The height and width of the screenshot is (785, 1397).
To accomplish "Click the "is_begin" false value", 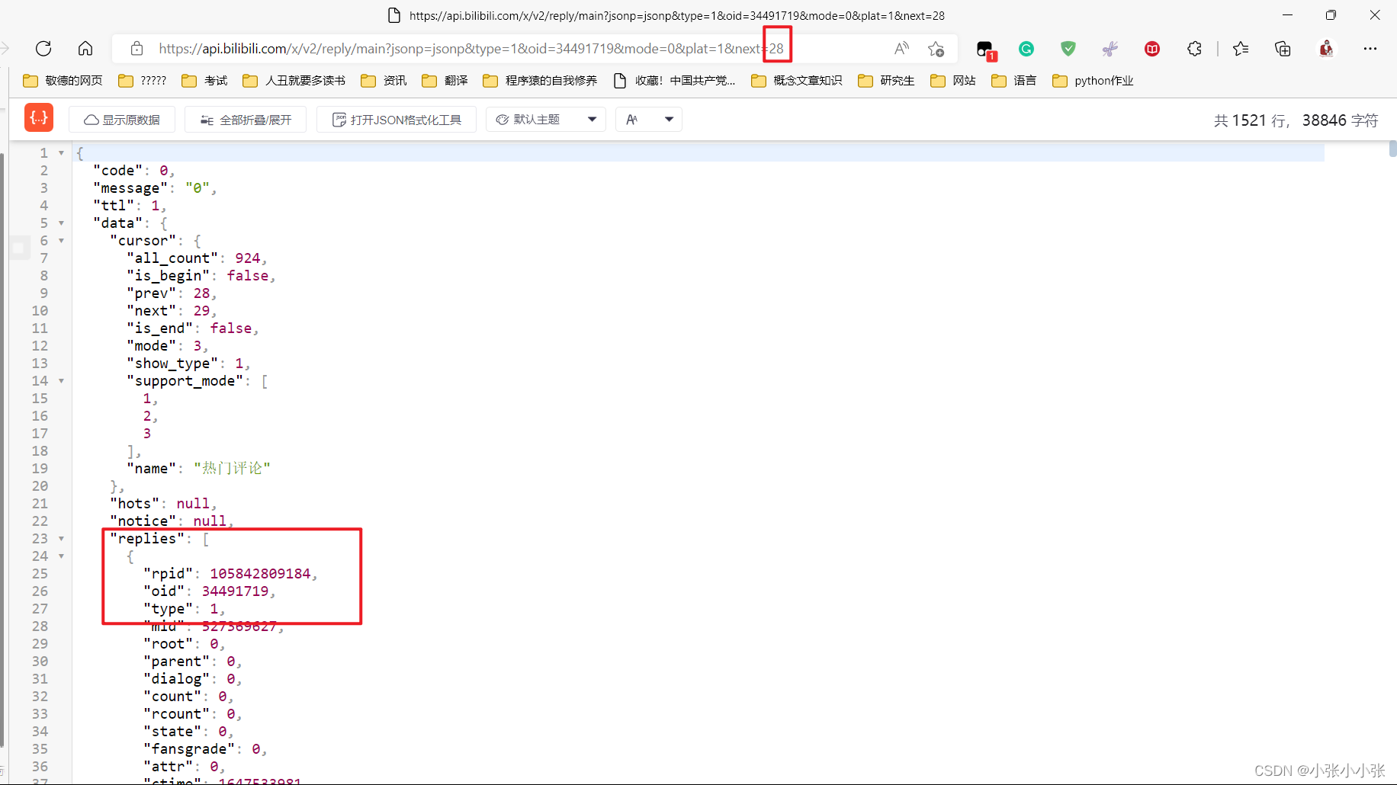I will tap(247, 276).
